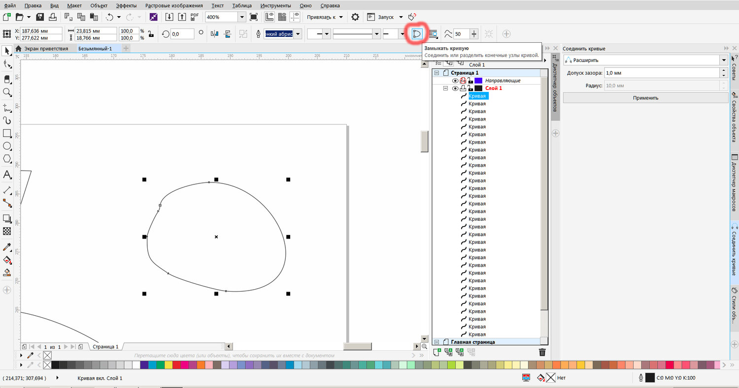Select the Color Eyedropper tool

pos(7,247)
